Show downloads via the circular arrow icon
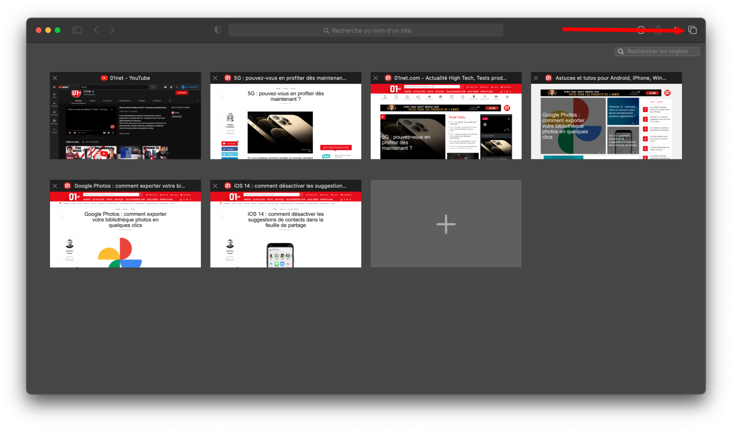Image resolution: width=732 pixels, height=429 pixels. coord(641,30)
